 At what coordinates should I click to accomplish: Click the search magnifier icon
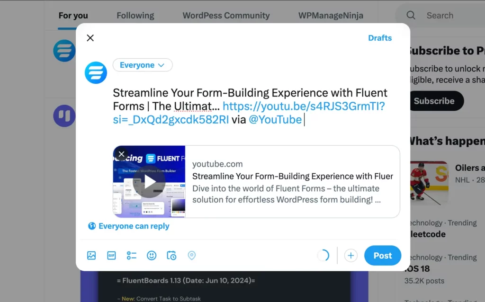[x=410, y=15]
